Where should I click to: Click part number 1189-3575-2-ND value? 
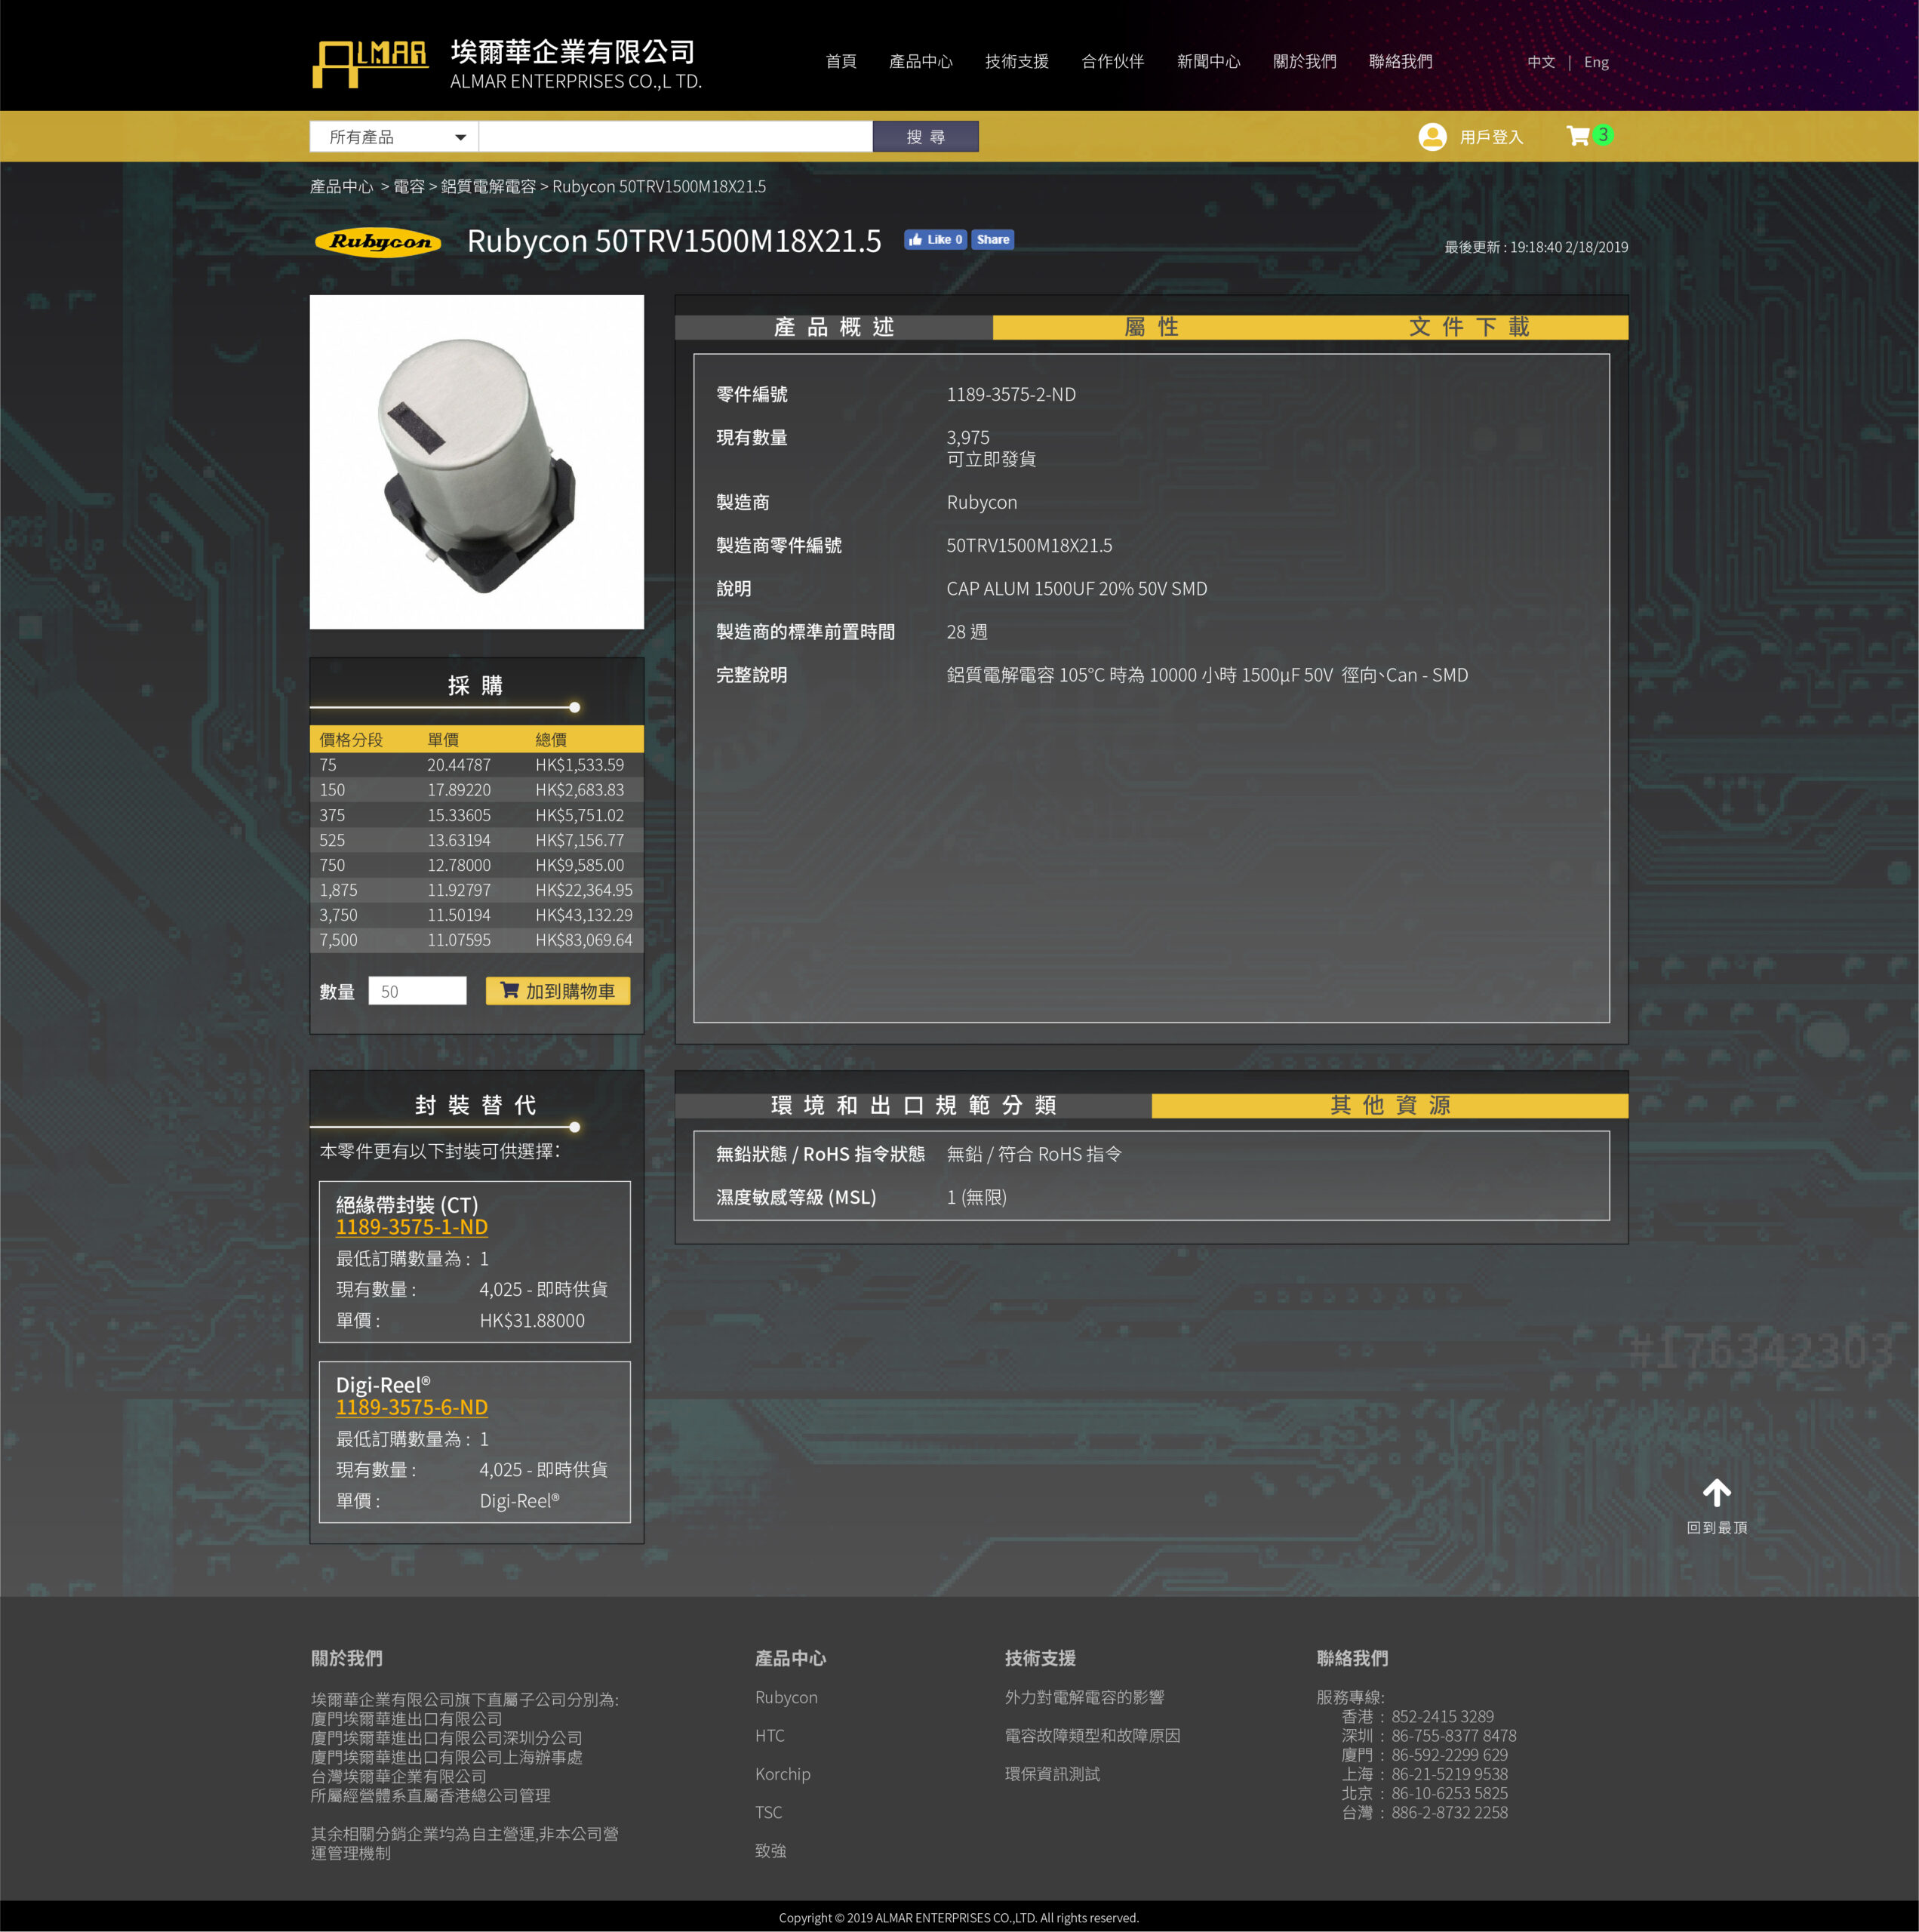(x=1011, y=394)
